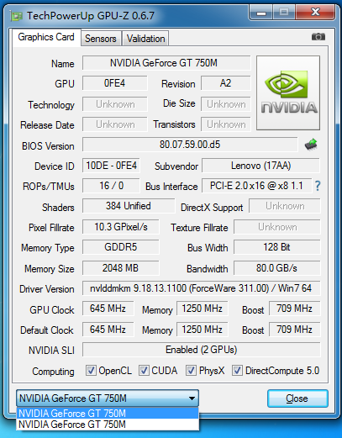The image size is (342, 438).
Task: Click the BIOS save chip icon
Action: 311,145
